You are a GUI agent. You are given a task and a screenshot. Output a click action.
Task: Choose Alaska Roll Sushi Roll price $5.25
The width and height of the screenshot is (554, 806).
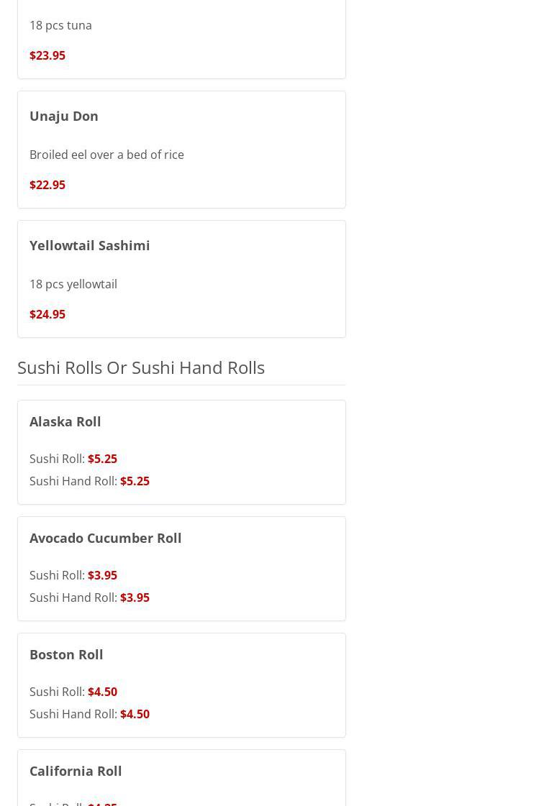pos(102,459)
